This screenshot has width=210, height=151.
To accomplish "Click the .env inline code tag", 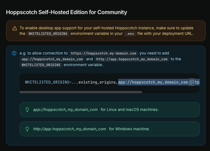I will click(x=130, y=33).
